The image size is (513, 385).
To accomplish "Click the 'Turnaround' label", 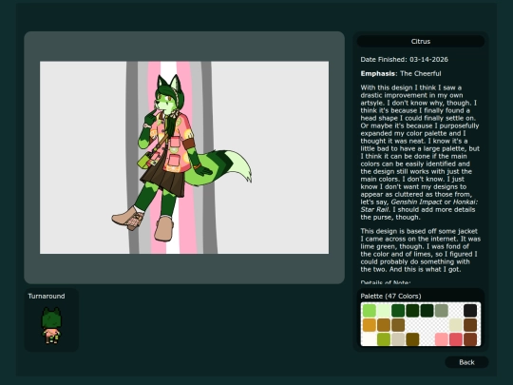I will click(x=47, y=296).
